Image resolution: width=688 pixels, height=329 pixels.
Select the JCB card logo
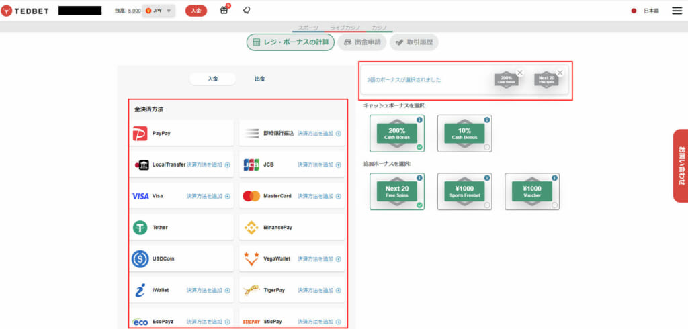[x=251, y=165]
